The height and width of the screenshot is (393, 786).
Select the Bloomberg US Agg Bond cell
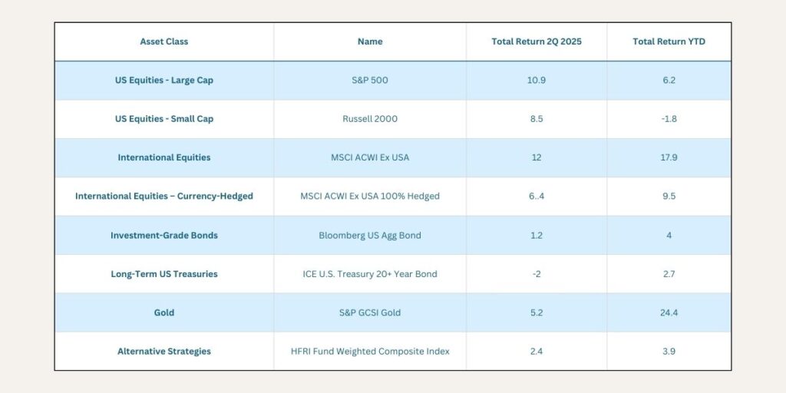click(370, 235)
